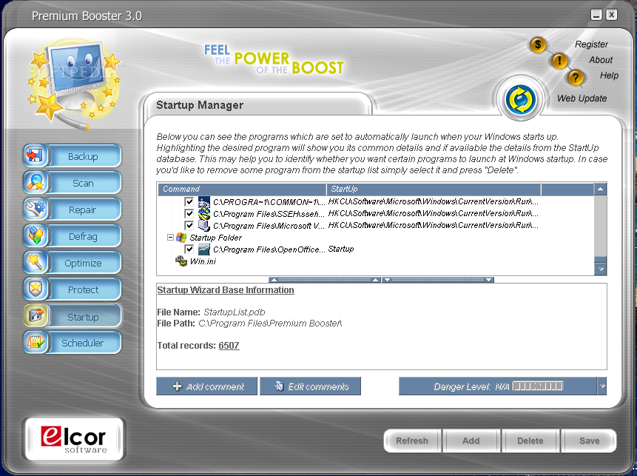Click the splitter down-arrow expand handle
Screen dimensions: 637x476
(438, 280)
